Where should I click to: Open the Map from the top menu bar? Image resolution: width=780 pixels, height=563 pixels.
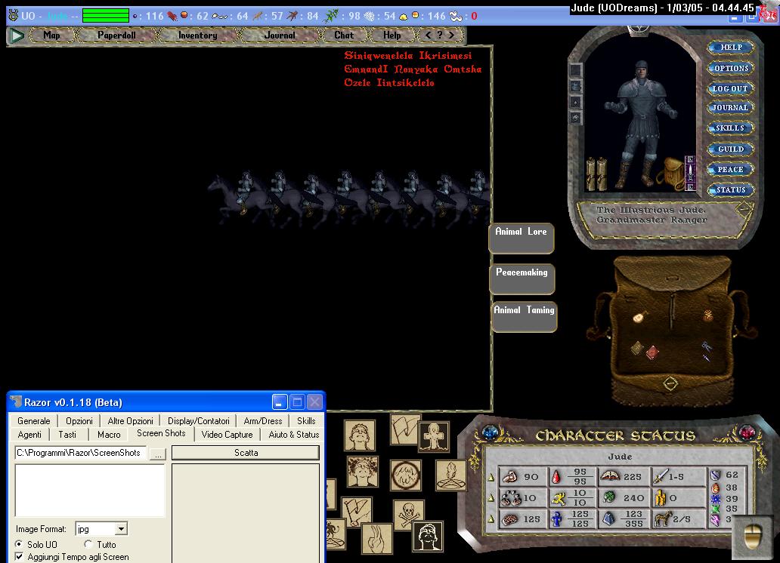51,35
